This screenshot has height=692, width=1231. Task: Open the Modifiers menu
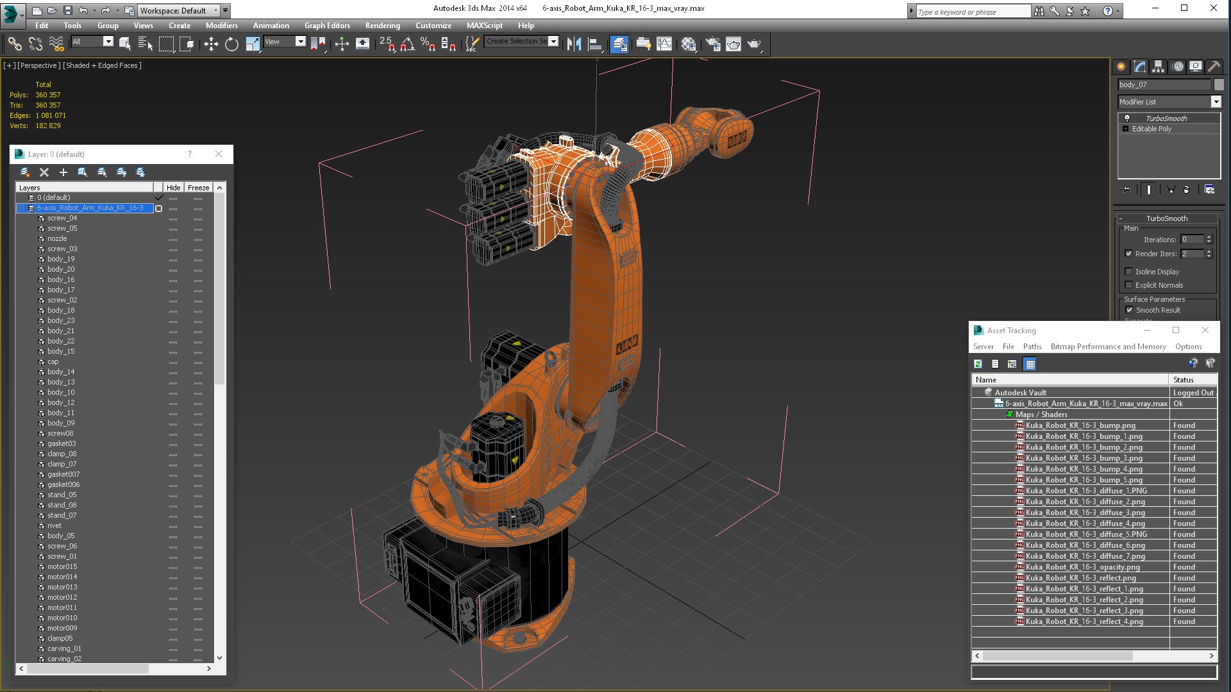(x=221, y=25)
